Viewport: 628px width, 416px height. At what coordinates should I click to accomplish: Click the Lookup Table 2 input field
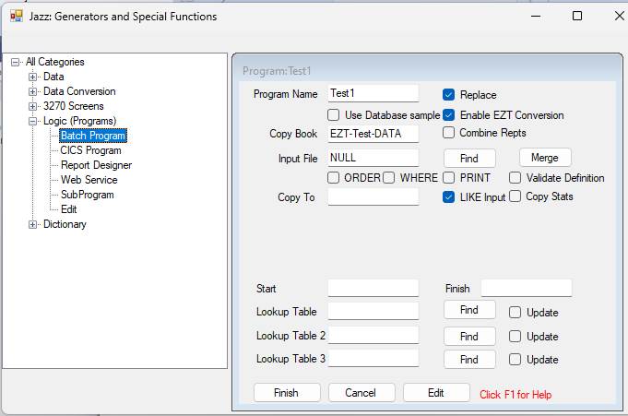point(373,336)
